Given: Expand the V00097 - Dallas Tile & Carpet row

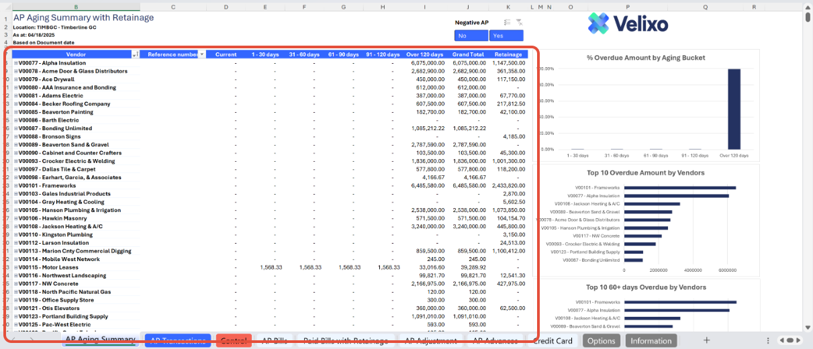Looking at the screenshot, I should pos(16,169).
